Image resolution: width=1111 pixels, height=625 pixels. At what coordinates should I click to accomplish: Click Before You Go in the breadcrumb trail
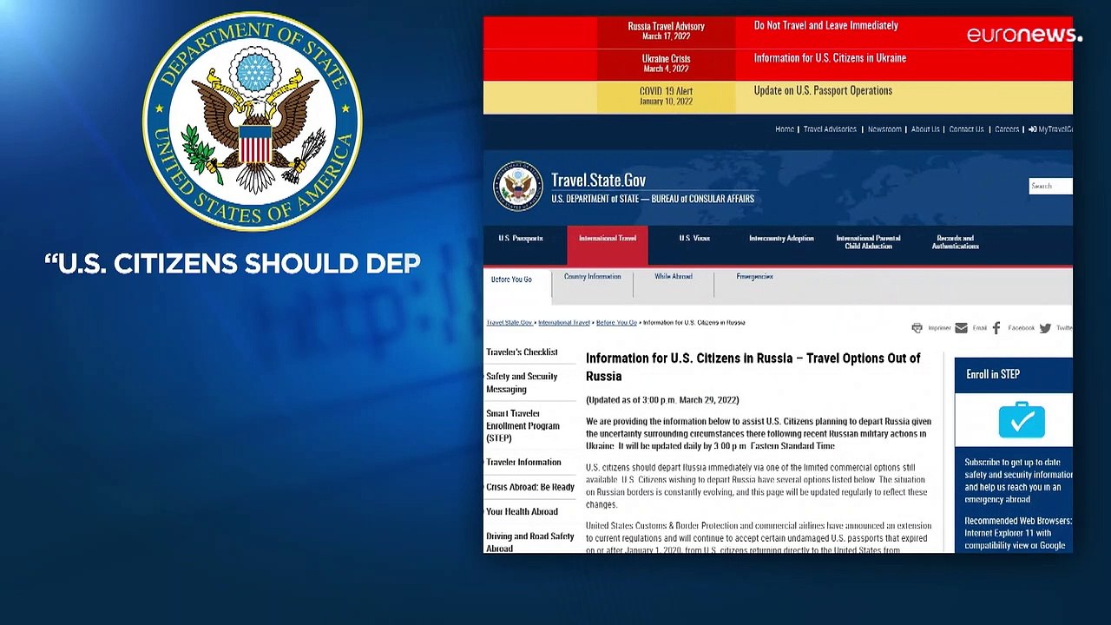616,323
